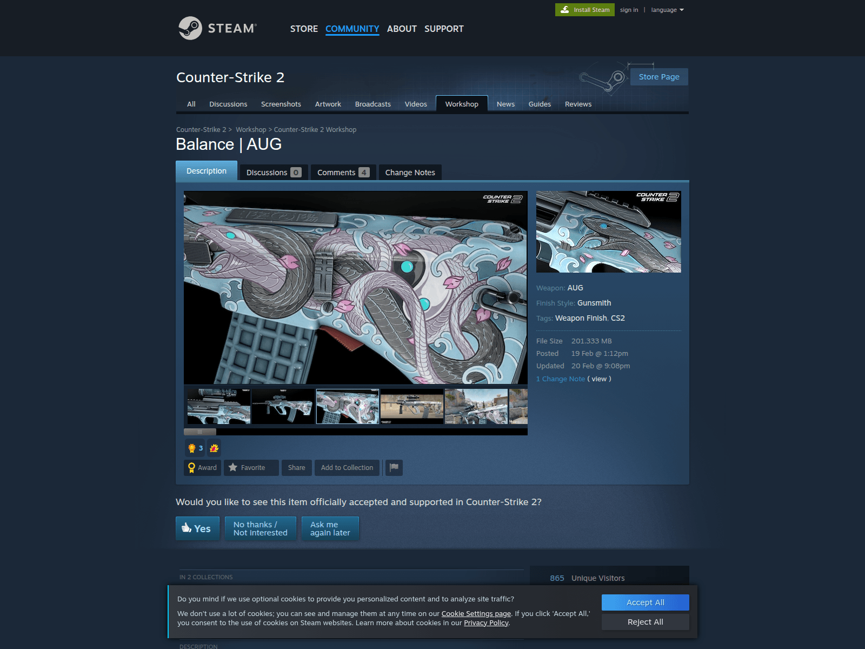This screenshot has width=865, height=649.
Task: Open the ABOUT menu
Action: pyautogui.click(x=402, y=29)
